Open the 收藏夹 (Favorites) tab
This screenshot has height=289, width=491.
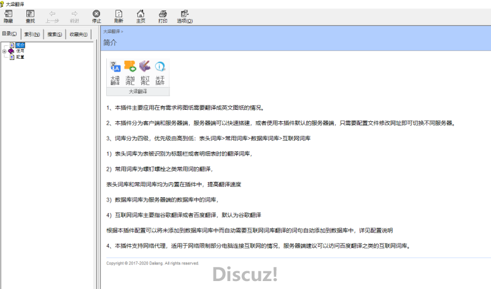(79, 34)
